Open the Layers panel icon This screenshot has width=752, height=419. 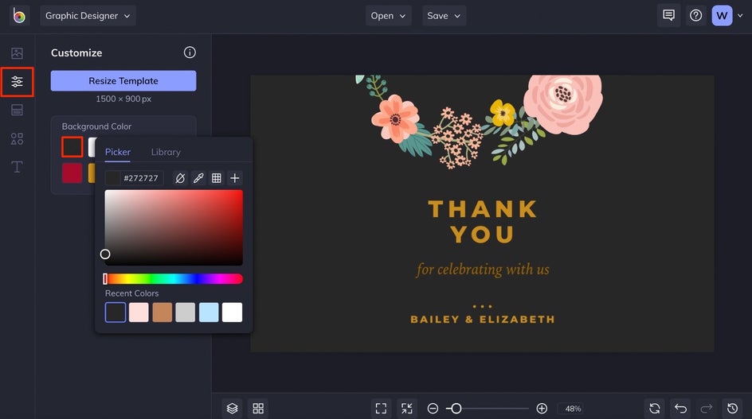pos(232,408)
